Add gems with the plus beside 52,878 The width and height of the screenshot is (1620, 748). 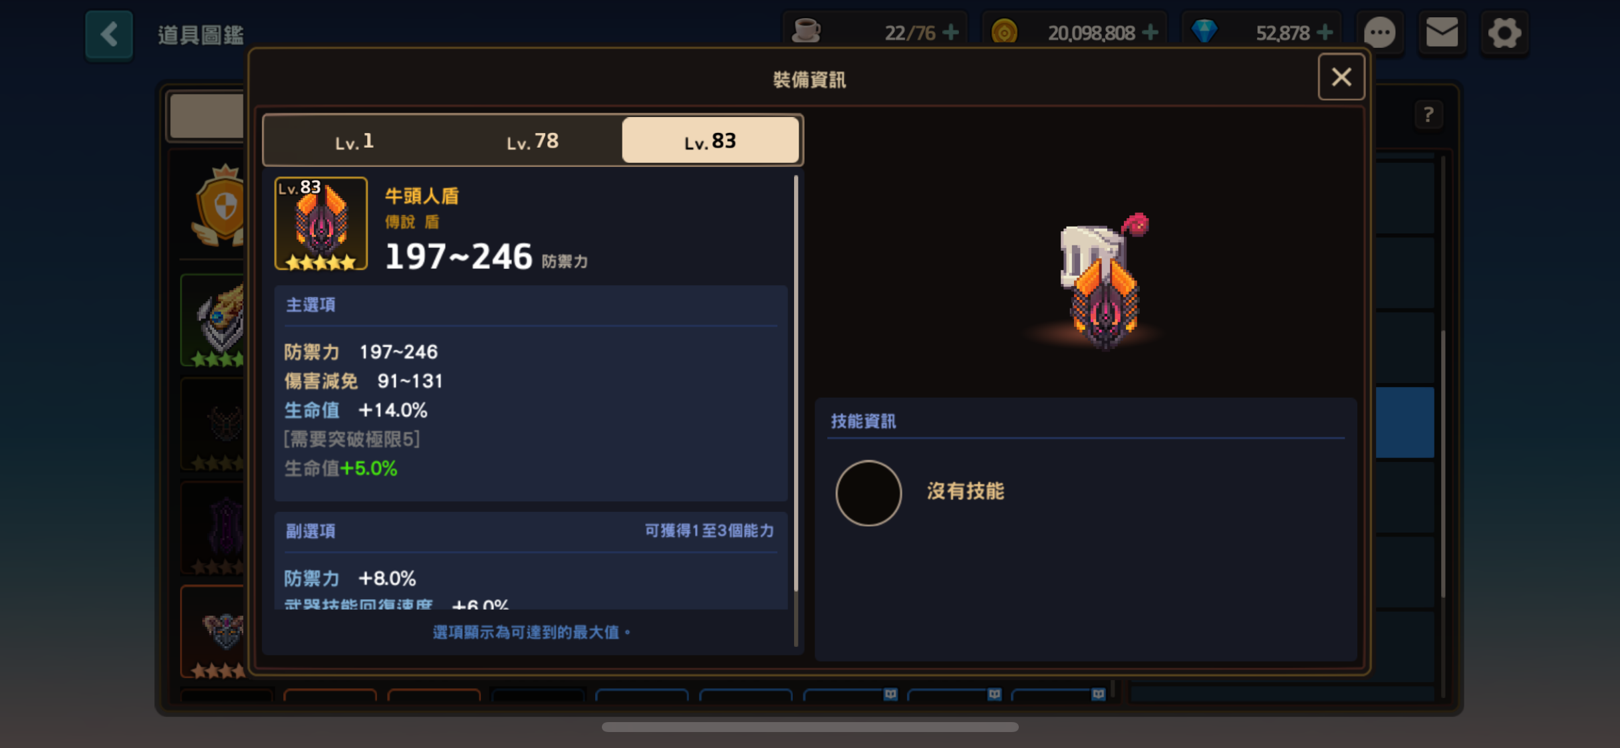tap(1324, 32)
